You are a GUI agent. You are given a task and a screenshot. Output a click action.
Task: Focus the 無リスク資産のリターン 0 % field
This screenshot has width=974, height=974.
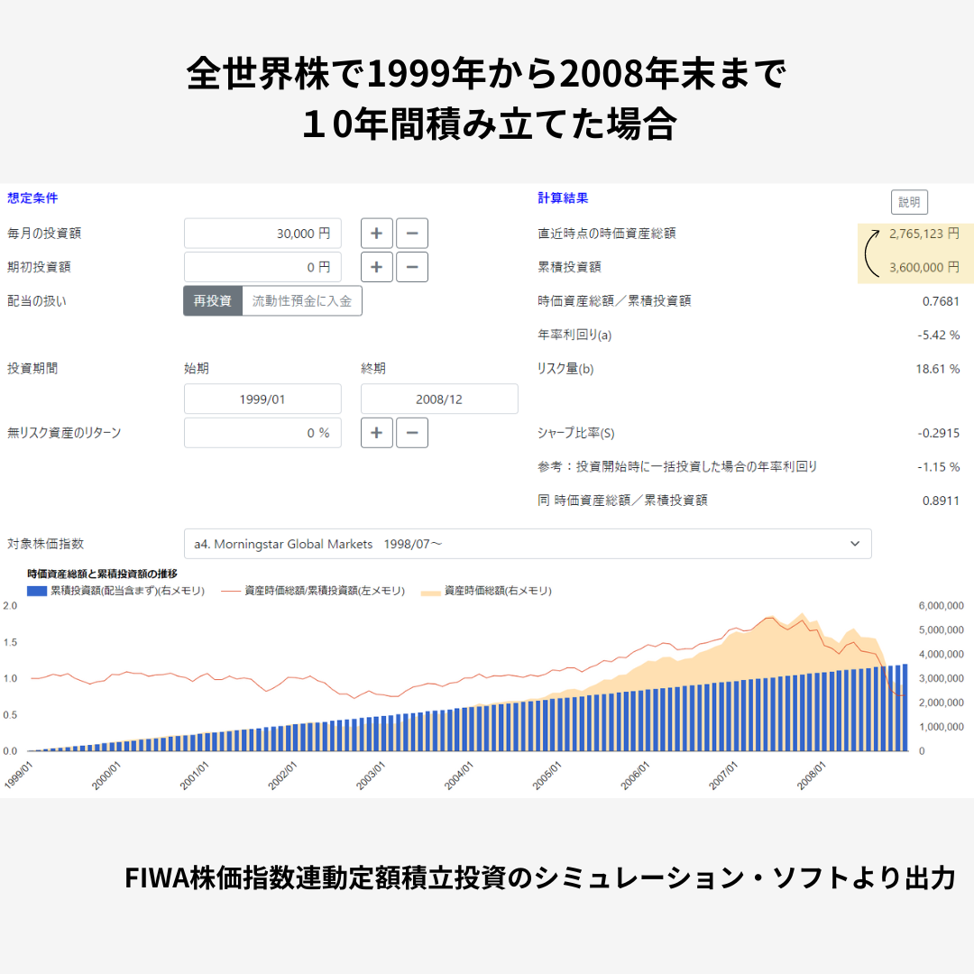pos(262,433)
